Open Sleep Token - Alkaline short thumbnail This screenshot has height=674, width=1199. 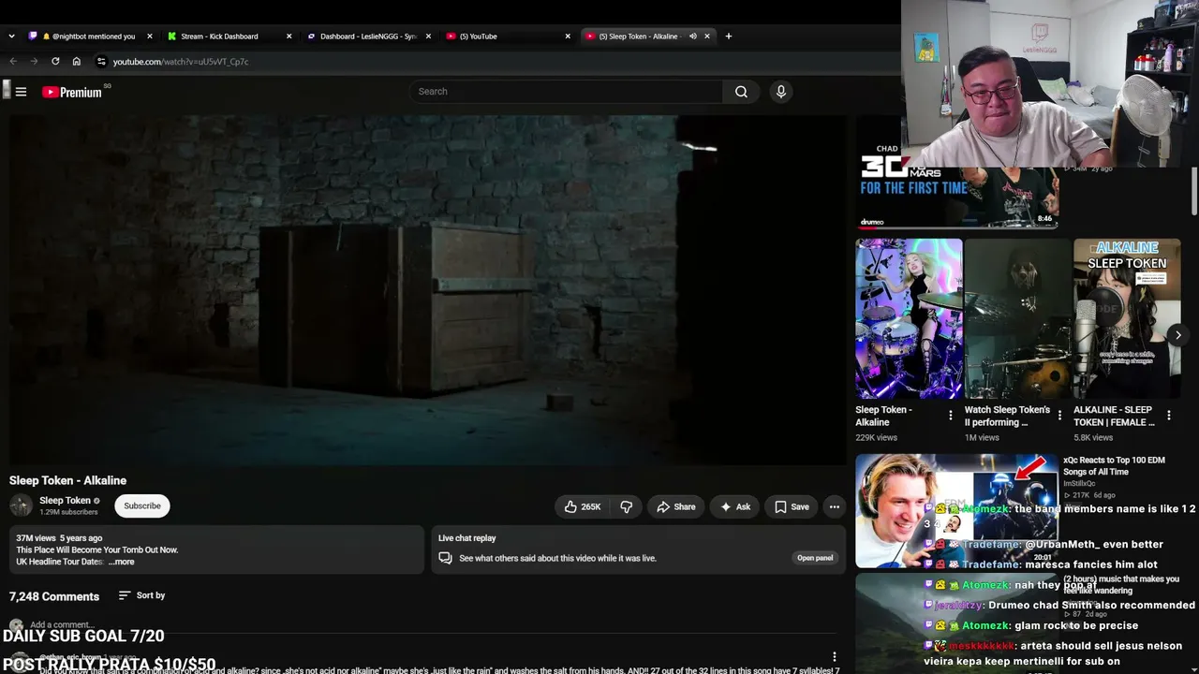[x=909, y=318]
